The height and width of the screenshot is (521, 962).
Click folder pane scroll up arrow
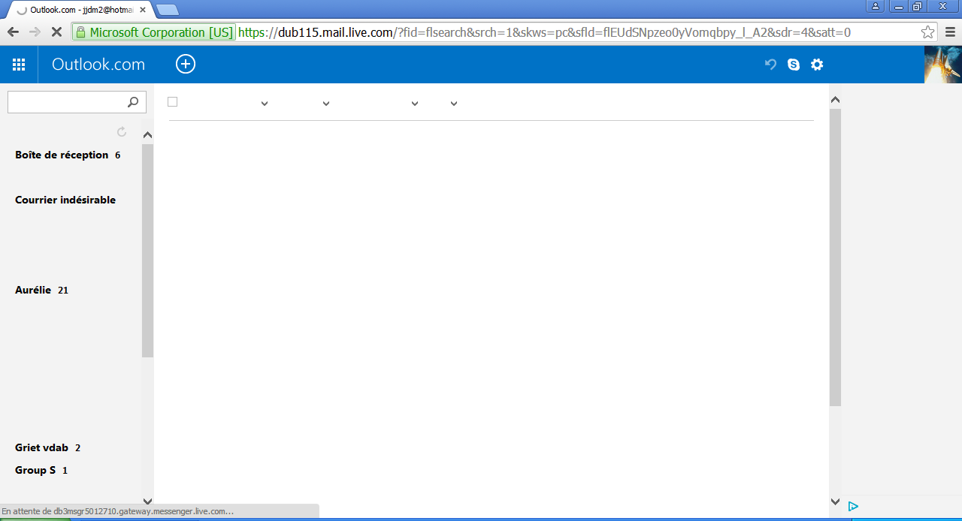tap(147, 135)
